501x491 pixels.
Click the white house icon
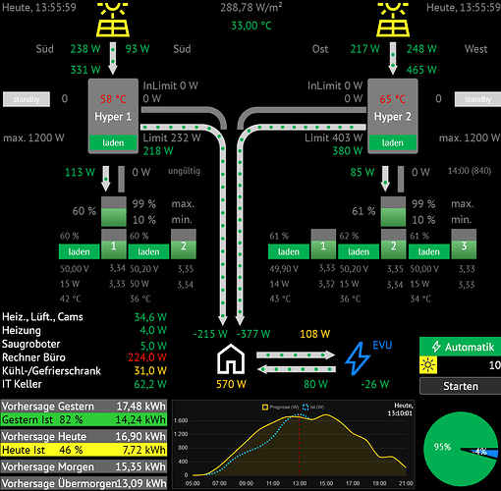pos(231,359)
